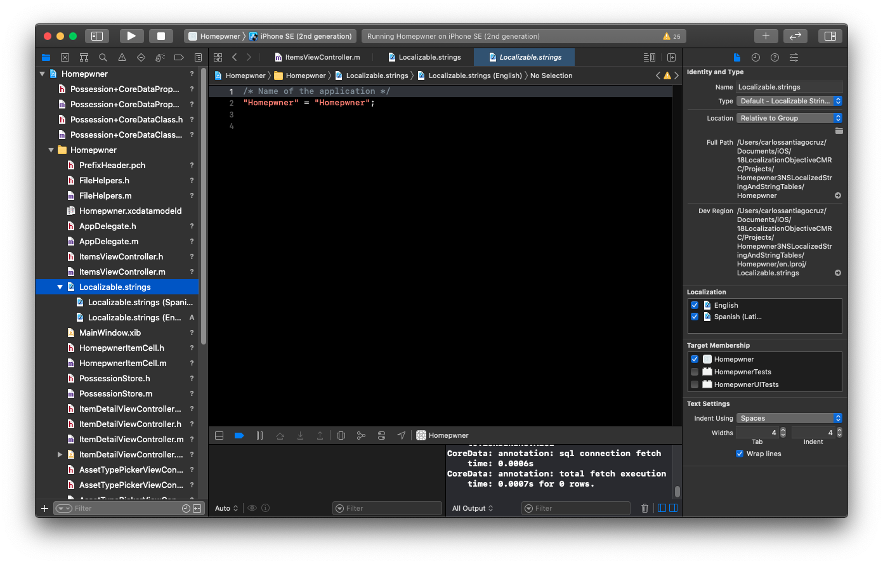Run the Homepwner build with play button
883x564 pixels.
(131, 36)
